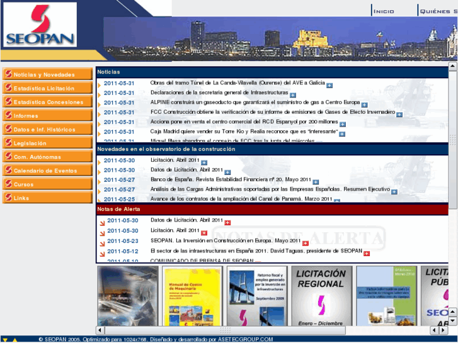The height and width of the screenshot is (343, 458).
Task: Open plus icon beside observatorio Datos de Licitación
Action: (x=227, y=172)
